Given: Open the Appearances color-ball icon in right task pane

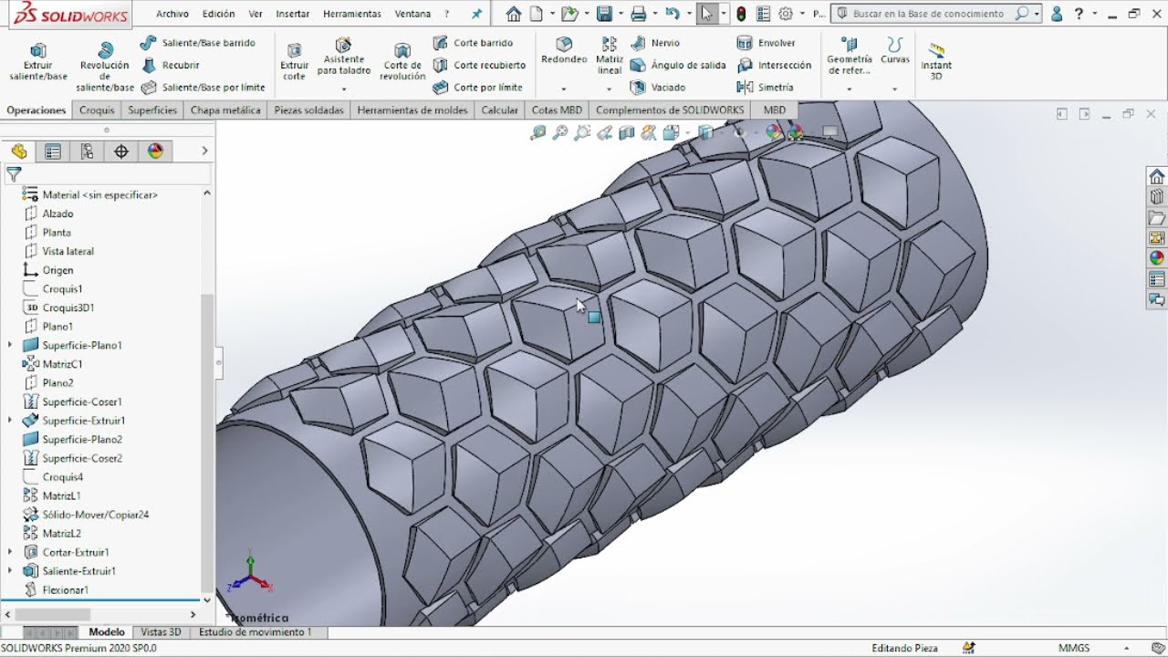Looking at the screenshot, I should tap(1157, 258).
